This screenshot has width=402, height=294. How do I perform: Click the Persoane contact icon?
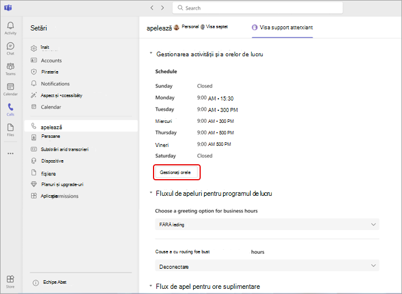[x=34, y=137]
